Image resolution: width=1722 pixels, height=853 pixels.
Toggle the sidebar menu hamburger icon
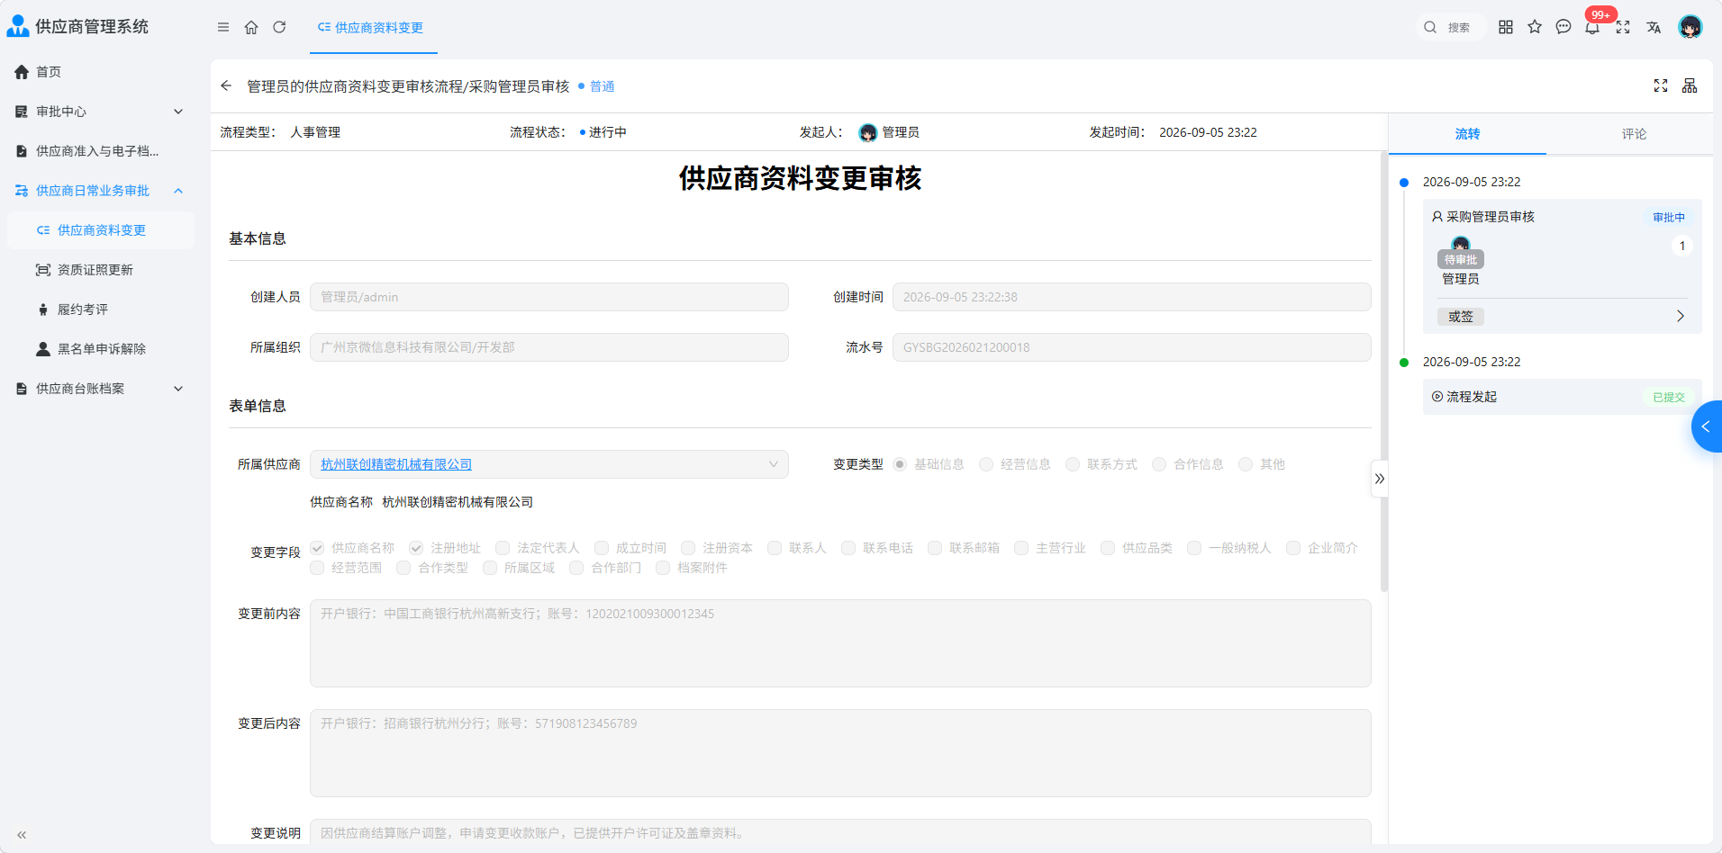223,27
